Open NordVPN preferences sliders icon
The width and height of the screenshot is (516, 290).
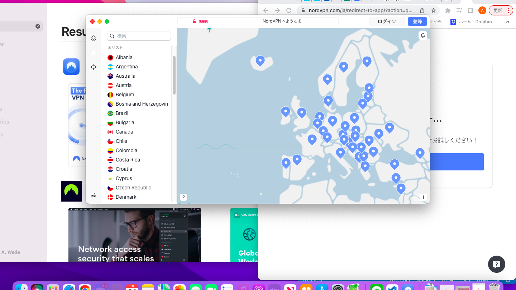click(x=94, y=195)
